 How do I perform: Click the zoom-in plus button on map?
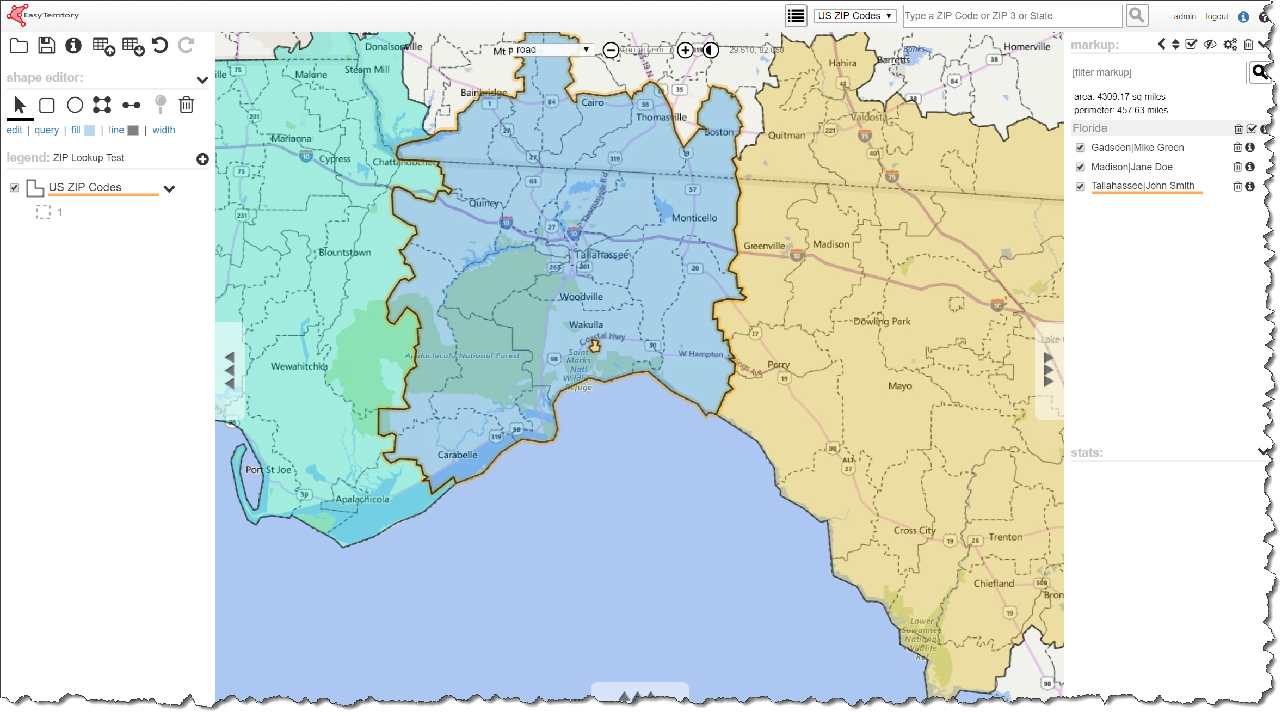pyautogui.click(x=685, y=50)
